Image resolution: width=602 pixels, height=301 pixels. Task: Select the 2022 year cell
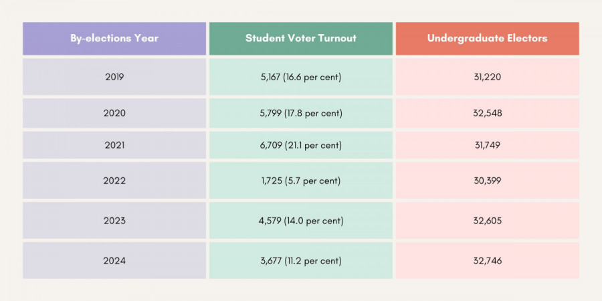(114, 181)
